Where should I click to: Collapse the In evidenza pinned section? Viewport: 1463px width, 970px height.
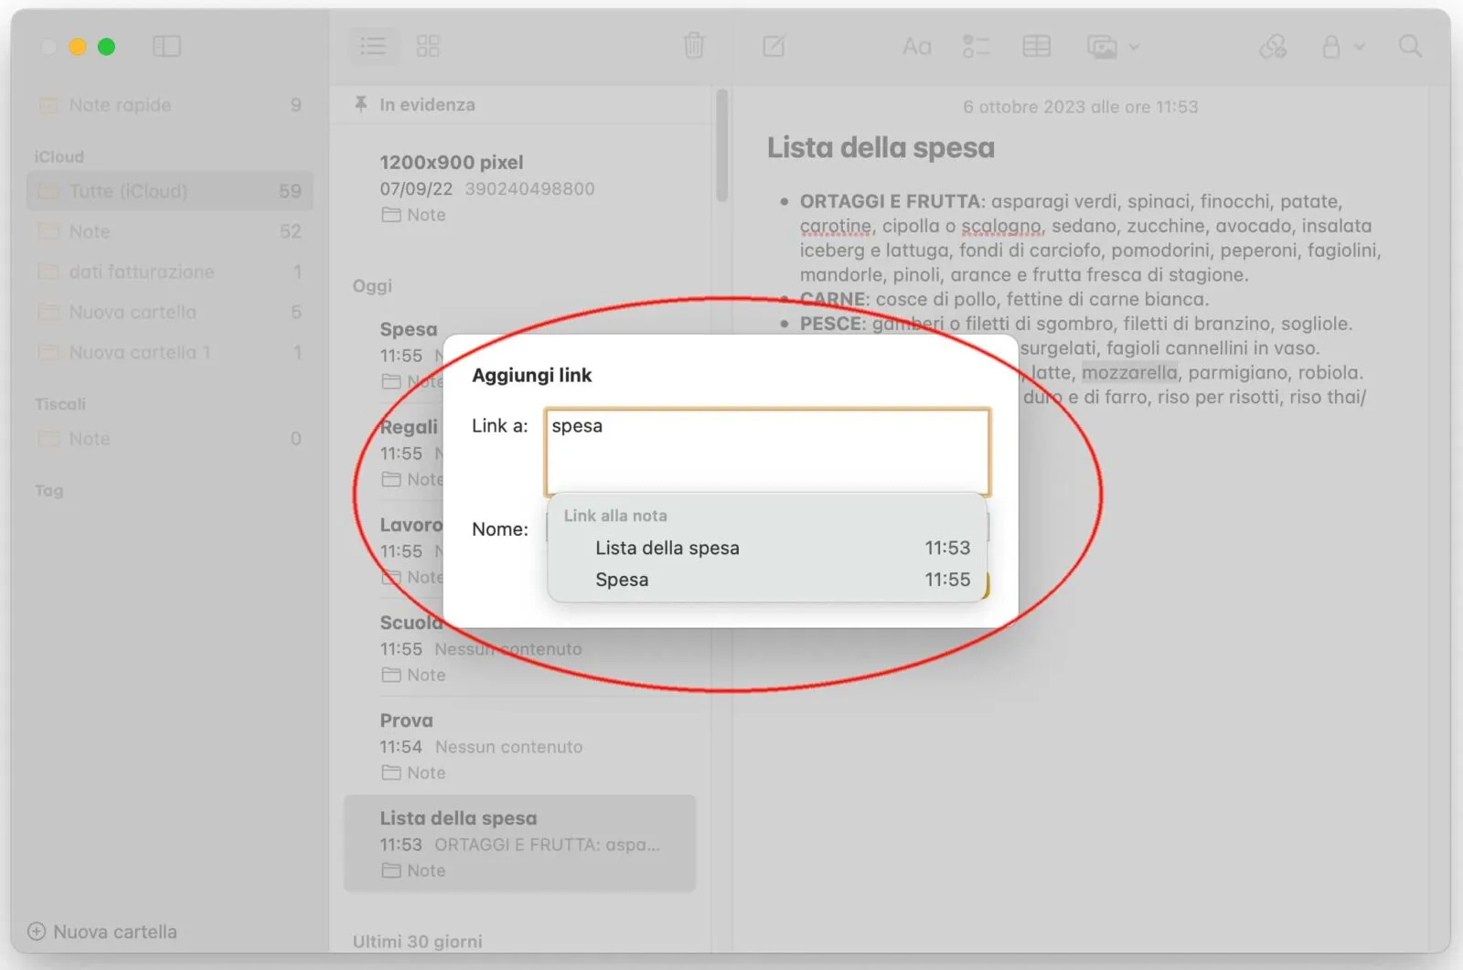tap(413, 104)
